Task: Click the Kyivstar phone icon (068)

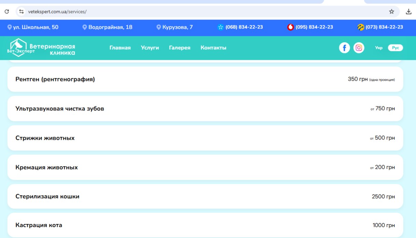Action: [221, 27]
